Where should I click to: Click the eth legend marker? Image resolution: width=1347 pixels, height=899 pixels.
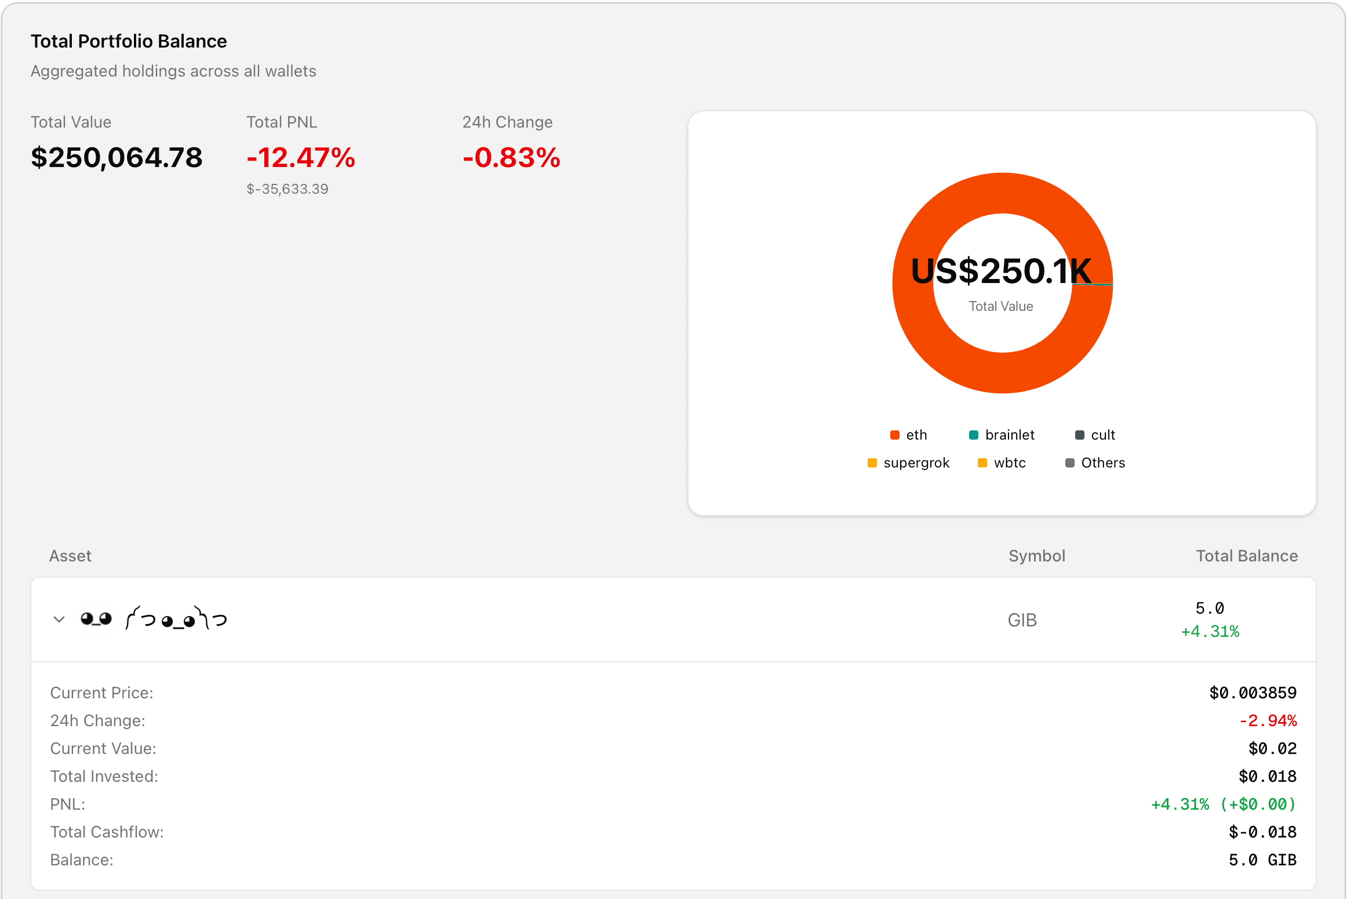(x=895, y=434)
